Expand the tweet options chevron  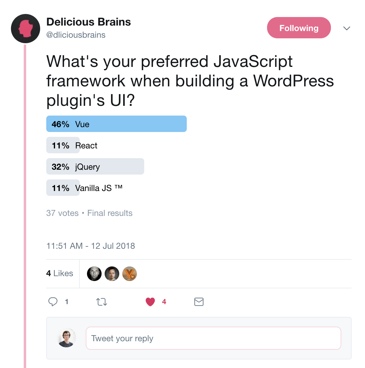347,28
